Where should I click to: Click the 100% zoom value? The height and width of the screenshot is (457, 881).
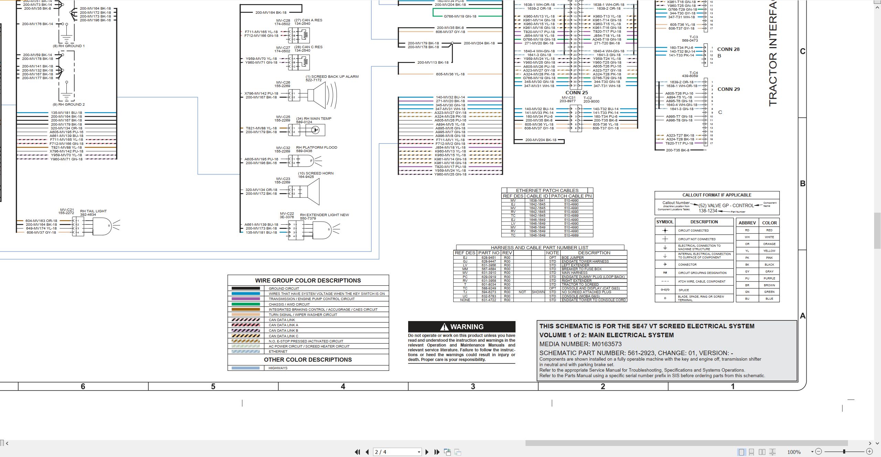click(x=794, y=452)
